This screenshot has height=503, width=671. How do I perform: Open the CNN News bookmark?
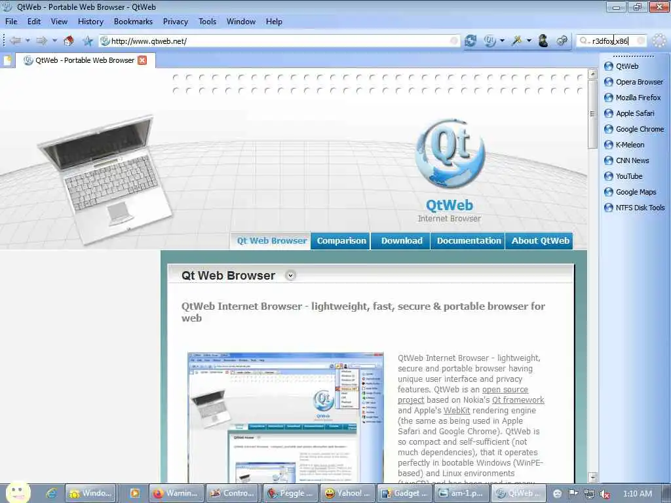pyautogui.click(x=626, y=160)
